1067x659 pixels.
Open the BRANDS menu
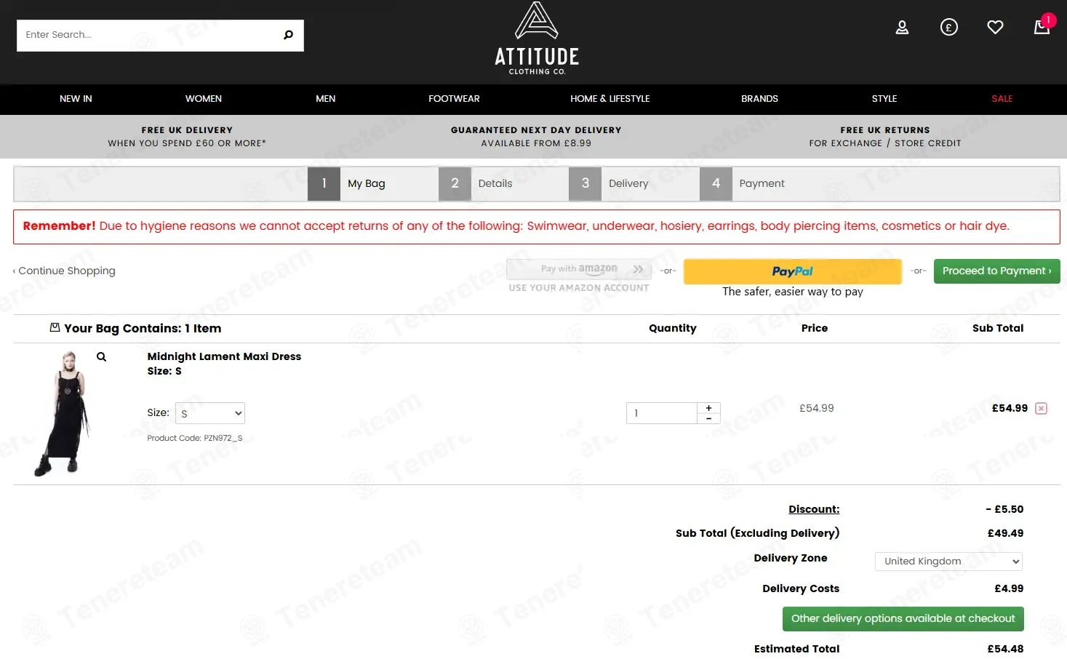(x=759, y=99)
